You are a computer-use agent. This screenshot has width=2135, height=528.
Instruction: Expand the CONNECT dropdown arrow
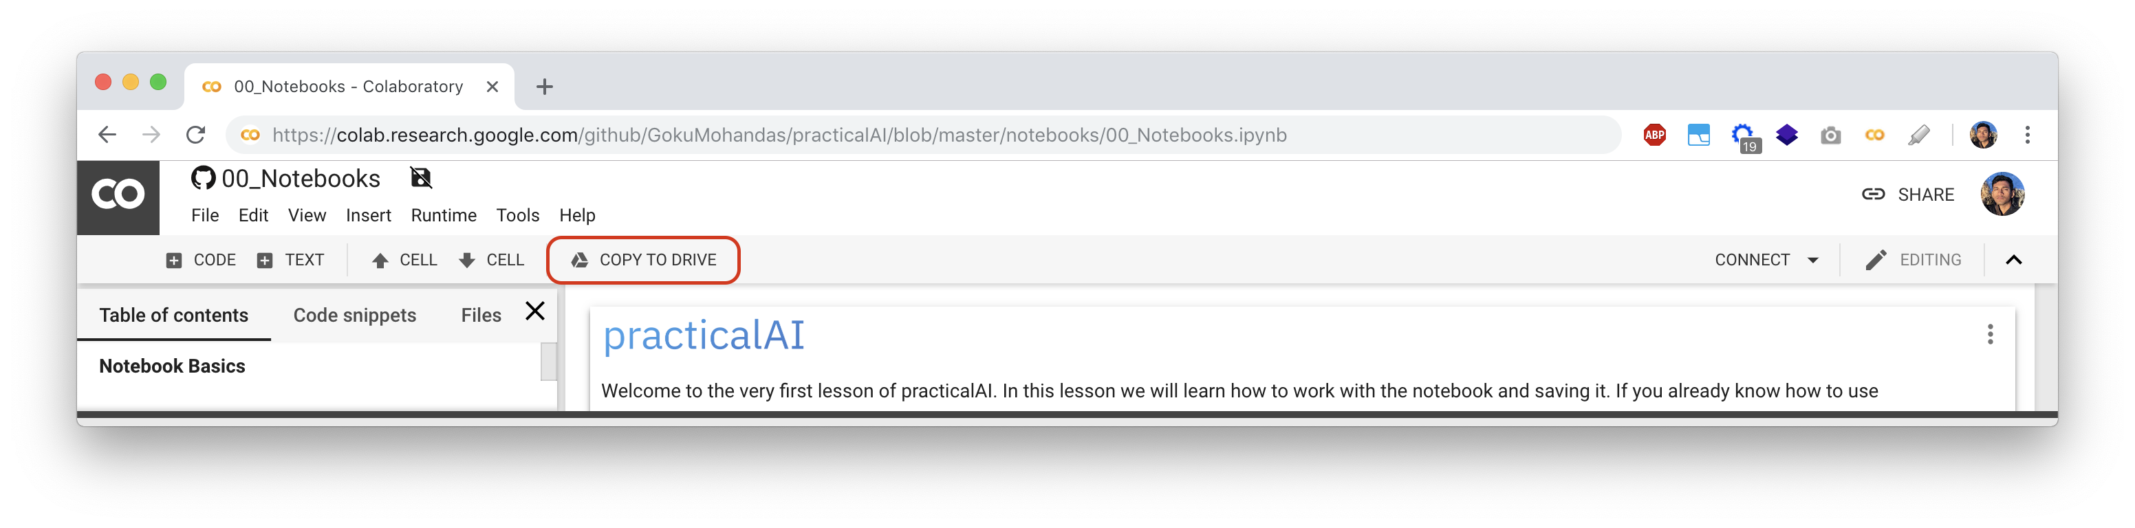pyautogui.click(x=1812, y=261)
